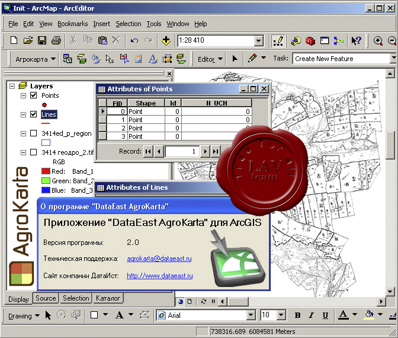Viewport: 398px width, 338px height.
Task: Open the map scale dropdown
Action: coord(258,41)
